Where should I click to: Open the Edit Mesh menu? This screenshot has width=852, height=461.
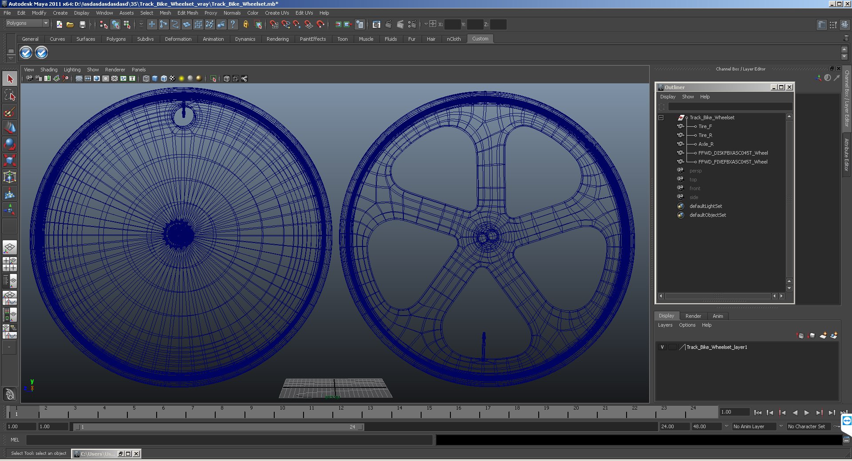[x=188, y=13]
